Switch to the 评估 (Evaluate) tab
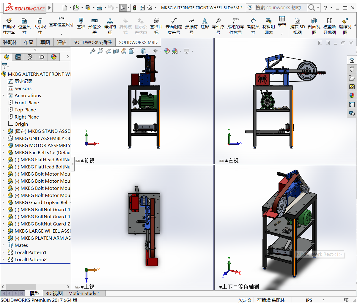 pos(62,42)
